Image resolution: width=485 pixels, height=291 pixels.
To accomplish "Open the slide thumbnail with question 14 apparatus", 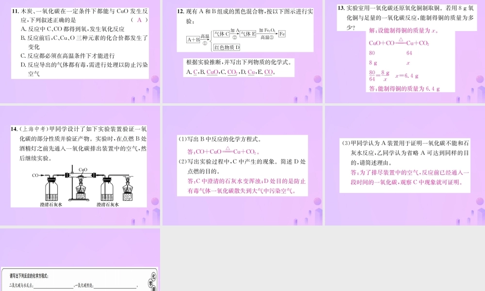I will coord(80,165).
